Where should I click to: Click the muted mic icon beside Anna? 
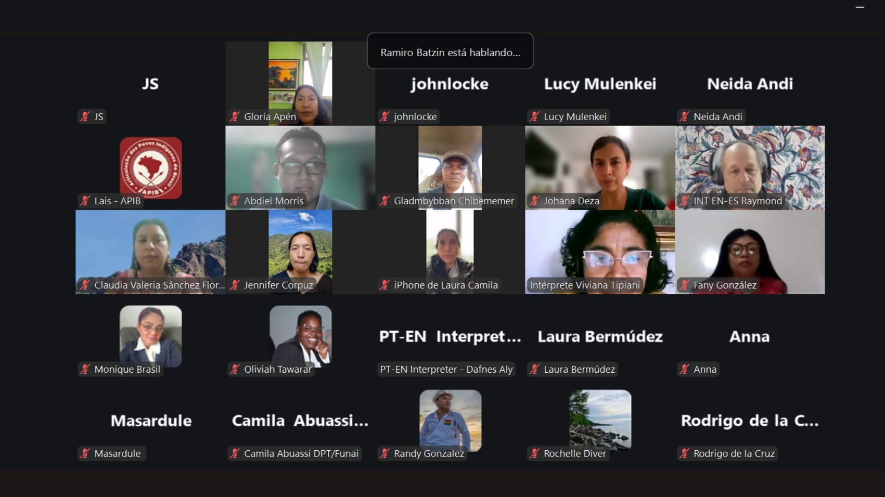(685, 369)
